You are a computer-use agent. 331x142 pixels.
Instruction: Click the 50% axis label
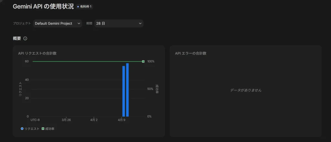(150, 89)
